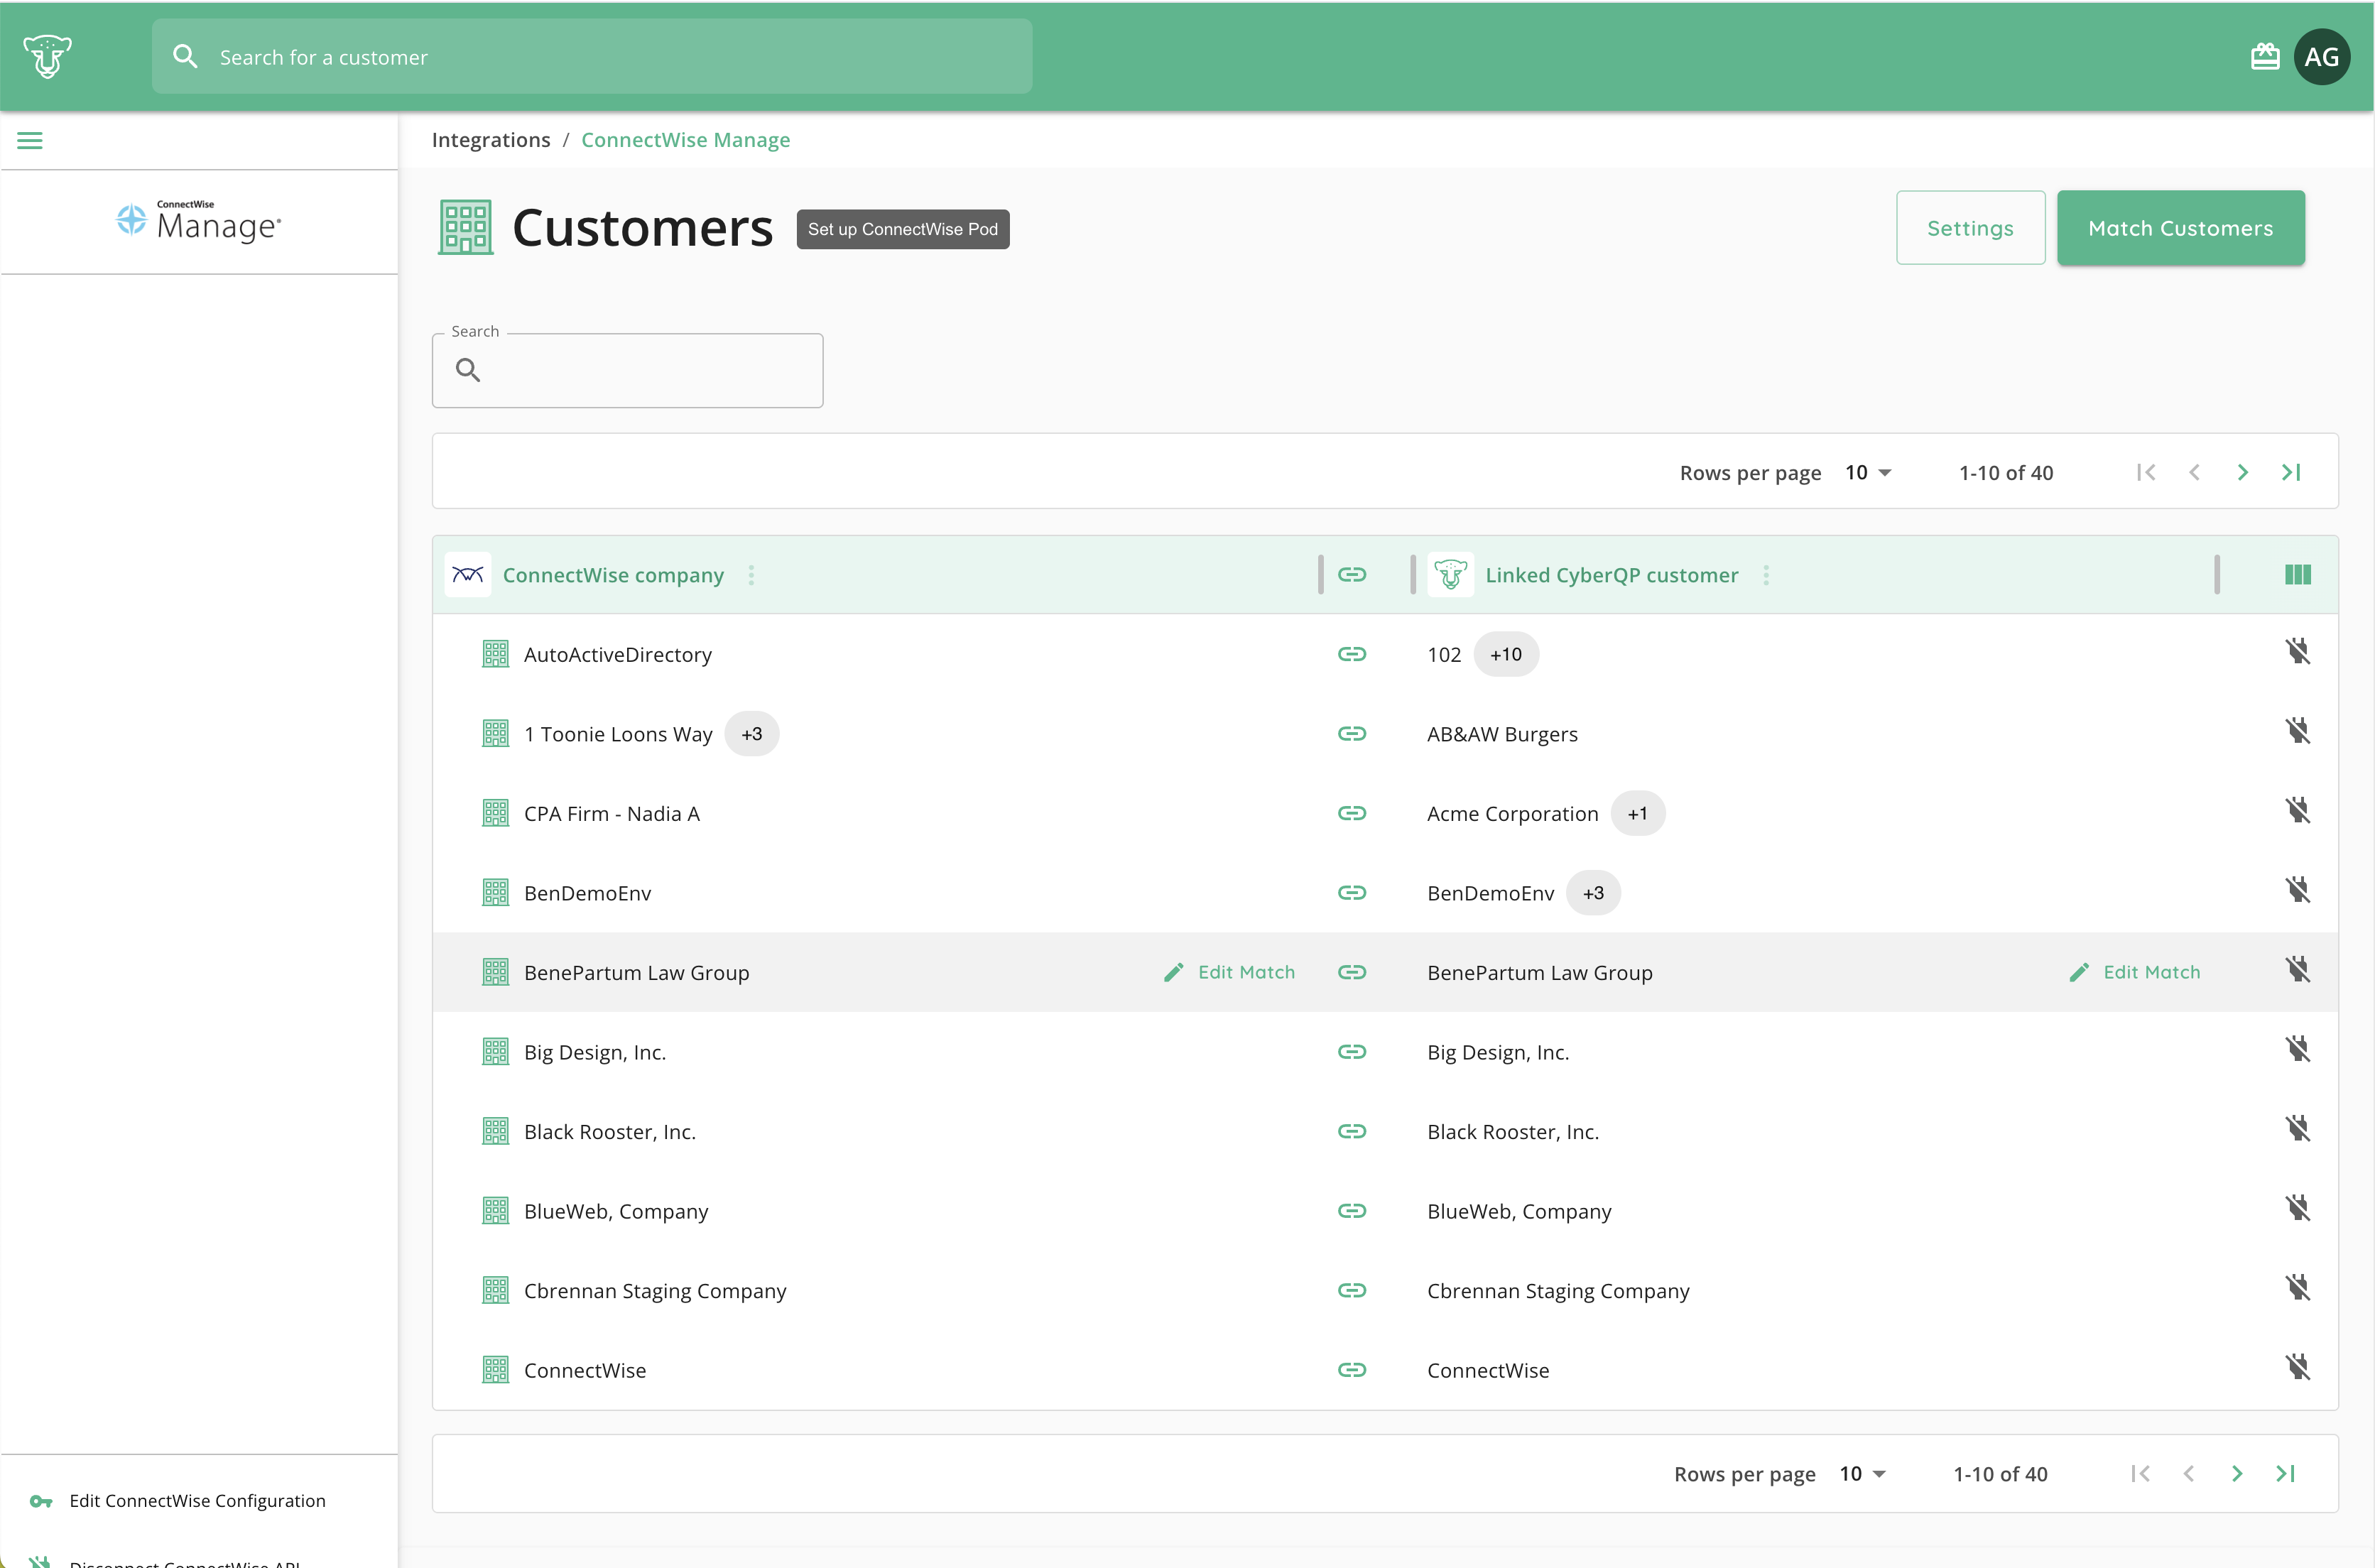Open the gift box icon in header
Image resolution: width=2375 pixels, height=1568 pixels.
[x=2264, y=57]
